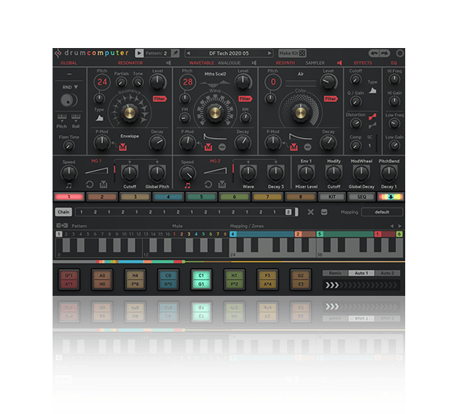Viewport: 457px width, 414px height.
Task: Click the G#1 A#1 red pad
Action: pyautogui.click(x=69, y=280)
